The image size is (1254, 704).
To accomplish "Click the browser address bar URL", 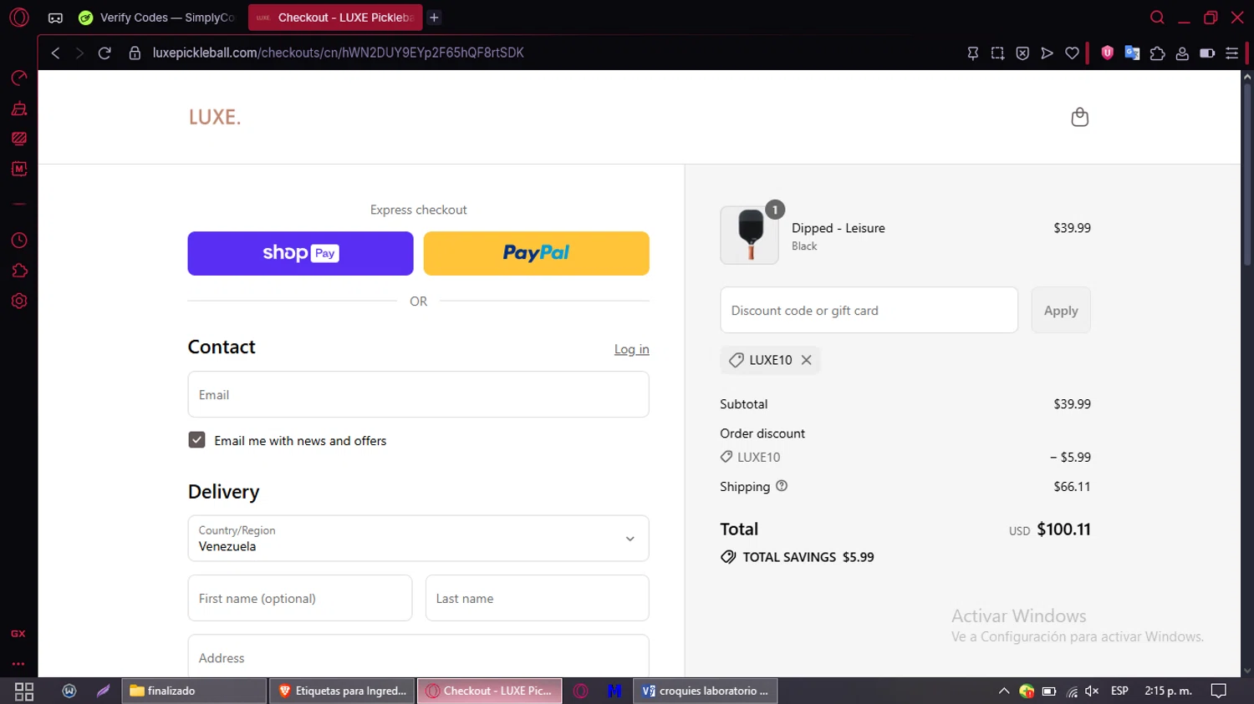I will (338, 53).
